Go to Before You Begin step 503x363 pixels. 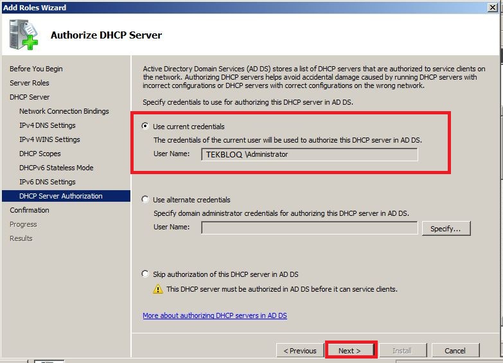coord(36,69)
